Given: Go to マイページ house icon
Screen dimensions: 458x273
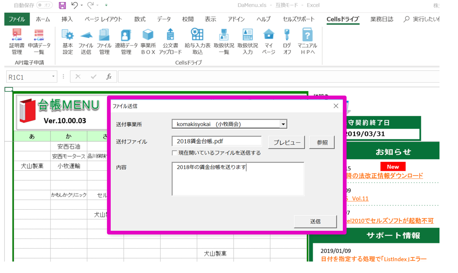Looking at the screenshot, I should click(x=269, y=42).
